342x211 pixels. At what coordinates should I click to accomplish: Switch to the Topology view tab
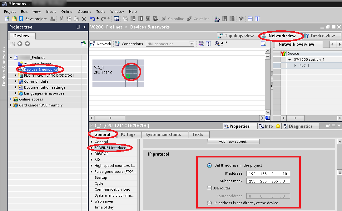click(x=236, y=36)
